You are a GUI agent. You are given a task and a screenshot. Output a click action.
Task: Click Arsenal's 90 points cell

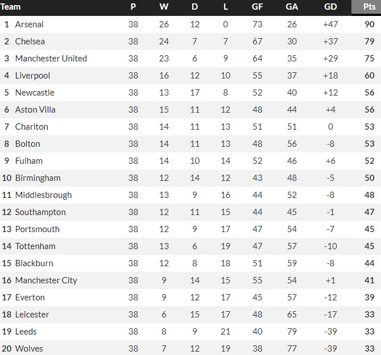369,24
